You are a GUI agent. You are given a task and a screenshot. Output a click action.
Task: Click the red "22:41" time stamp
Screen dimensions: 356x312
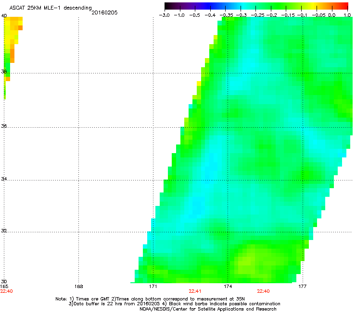[x=195, y=291]
